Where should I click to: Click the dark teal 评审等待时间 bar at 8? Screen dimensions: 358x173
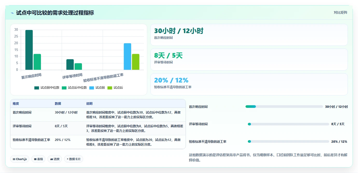tap(70, 64)
